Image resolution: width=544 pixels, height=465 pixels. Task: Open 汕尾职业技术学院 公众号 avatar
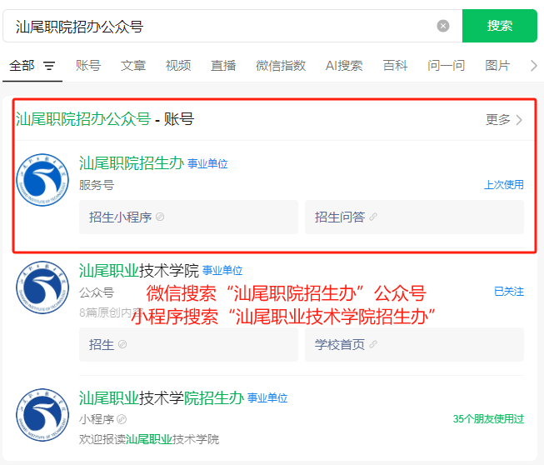[42, 287]
